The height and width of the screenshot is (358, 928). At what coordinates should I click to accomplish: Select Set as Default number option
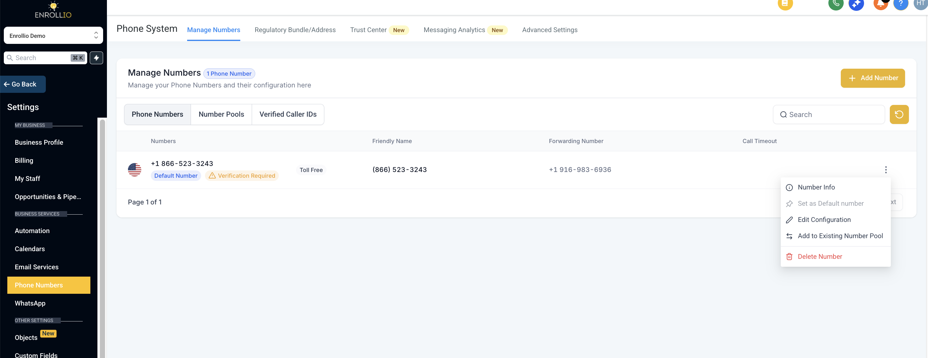coord(835,204)
